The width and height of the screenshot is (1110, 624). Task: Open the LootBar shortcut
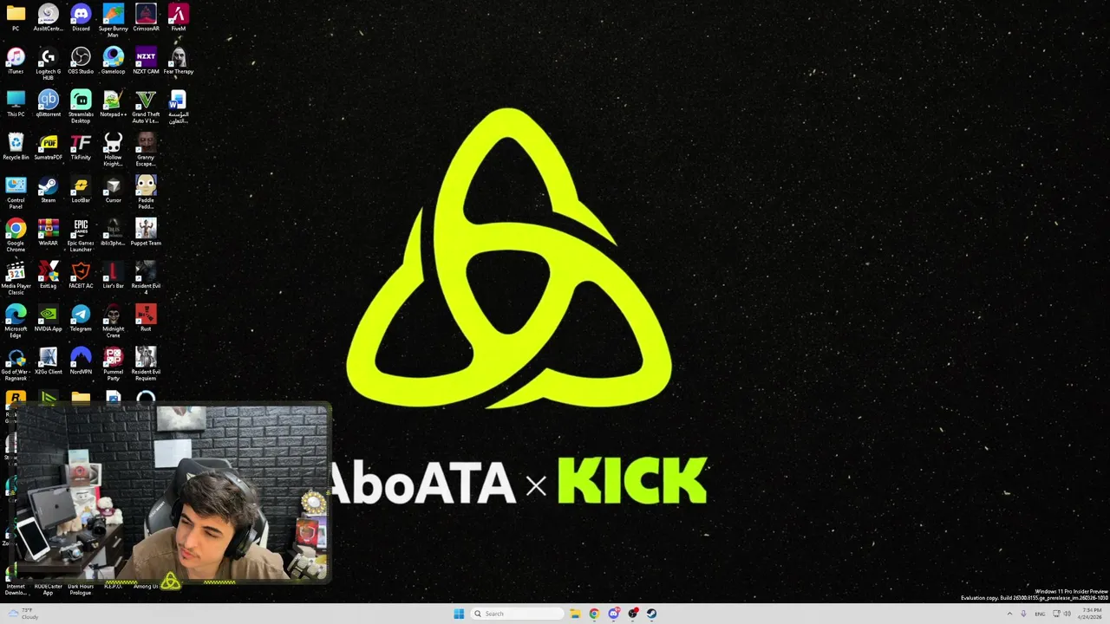(81, 189)
